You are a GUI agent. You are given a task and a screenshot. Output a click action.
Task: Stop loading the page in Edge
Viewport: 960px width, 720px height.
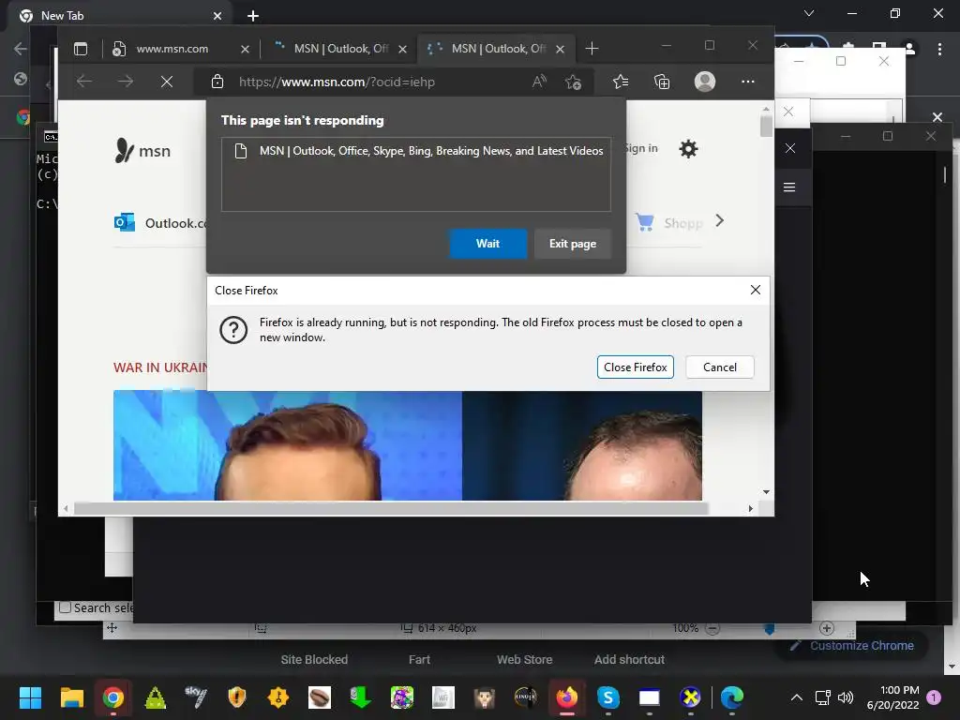[167, 82]
